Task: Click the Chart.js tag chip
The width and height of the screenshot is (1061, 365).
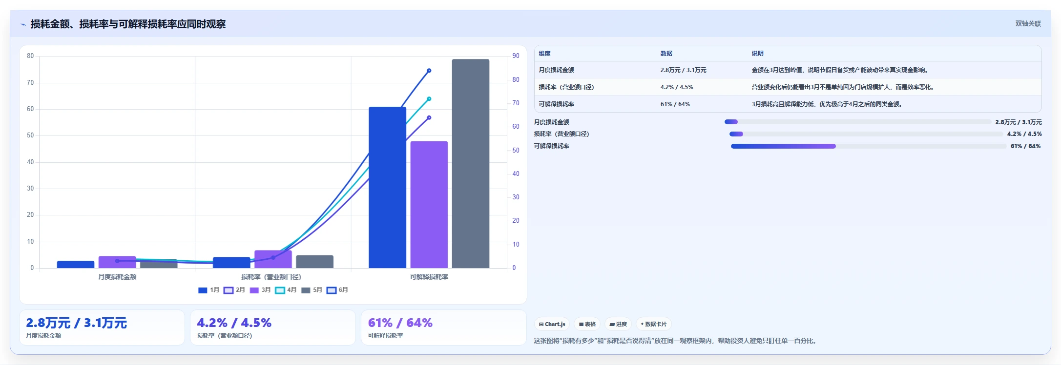Action: pyautogui.click(x=552, y=324)
